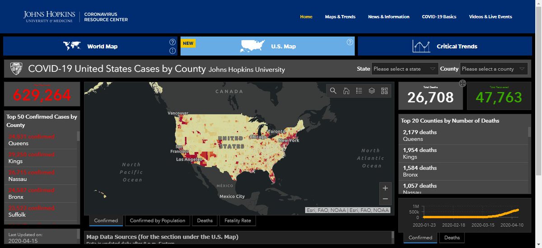Screen dimensions: 542x248
Task: Select Bronx 1,584 deaths entry
Action: point(463,171)
